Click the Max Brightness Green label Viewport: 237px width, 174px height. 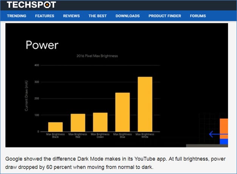(x=100, y=135)
